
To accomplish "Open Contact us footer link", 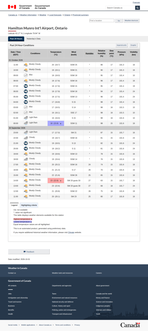I will point(12,273).
